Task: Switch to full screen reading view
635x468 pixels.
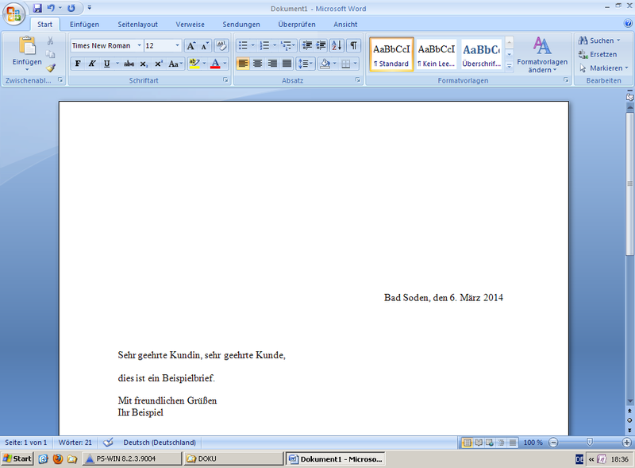Action: 479,443
